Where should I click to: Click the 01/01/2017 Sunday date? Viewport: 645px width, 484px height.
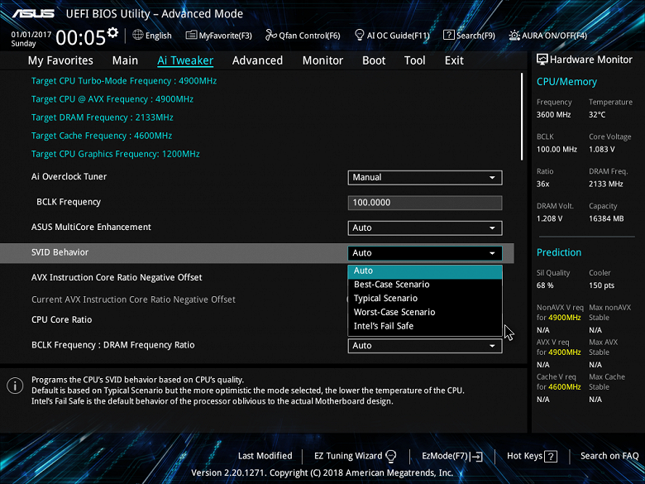(31, 39)
